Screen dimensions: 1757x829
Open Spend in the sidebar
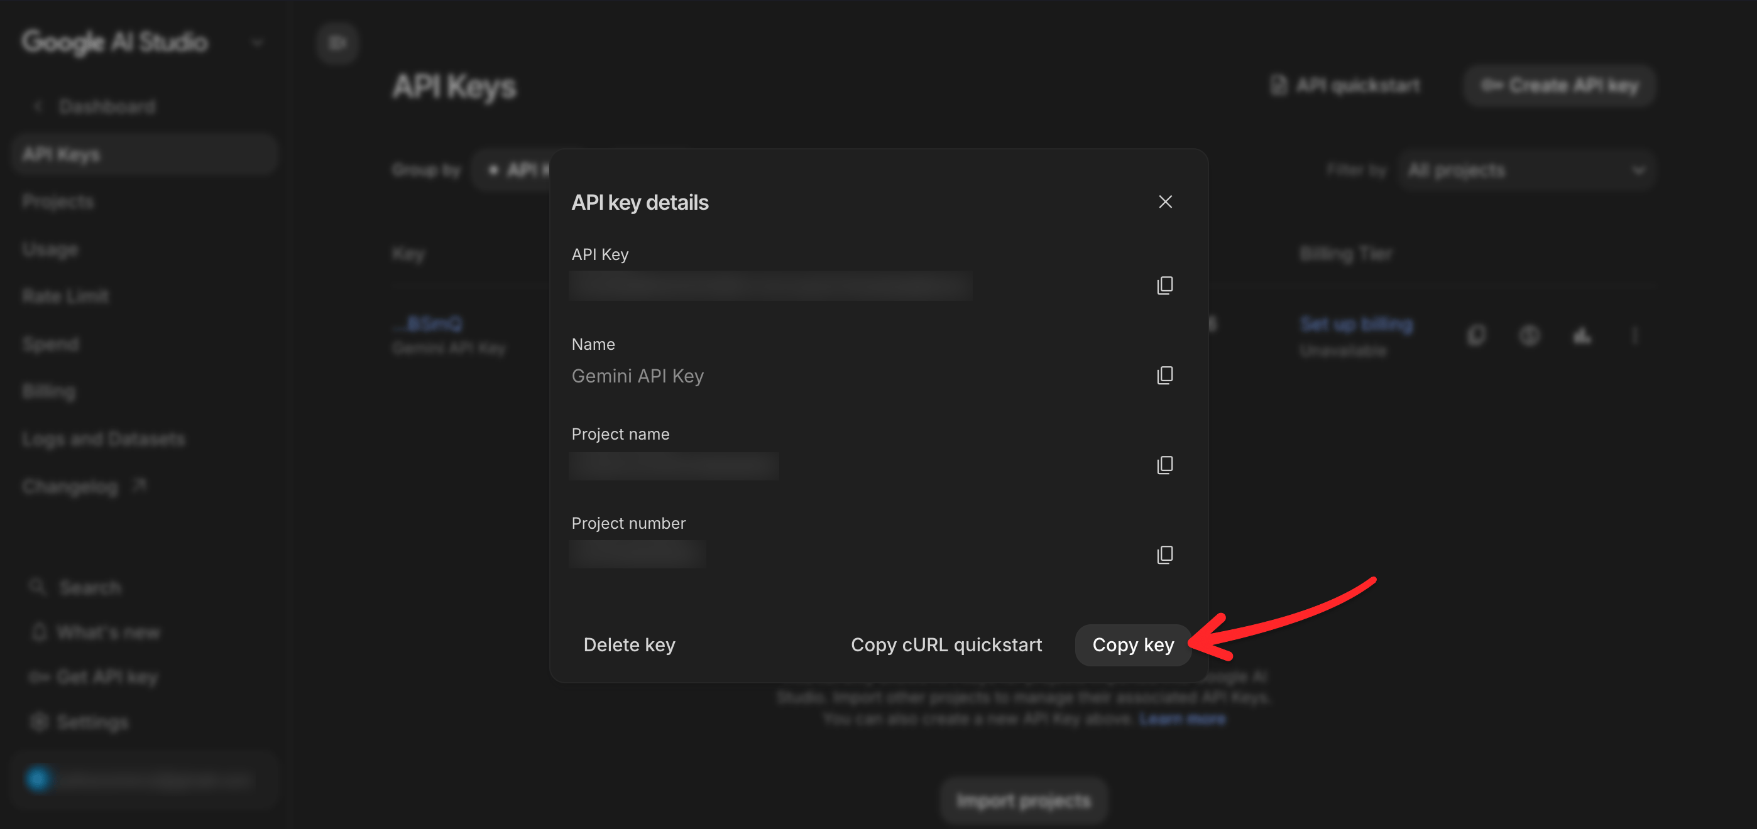[50, 344]
